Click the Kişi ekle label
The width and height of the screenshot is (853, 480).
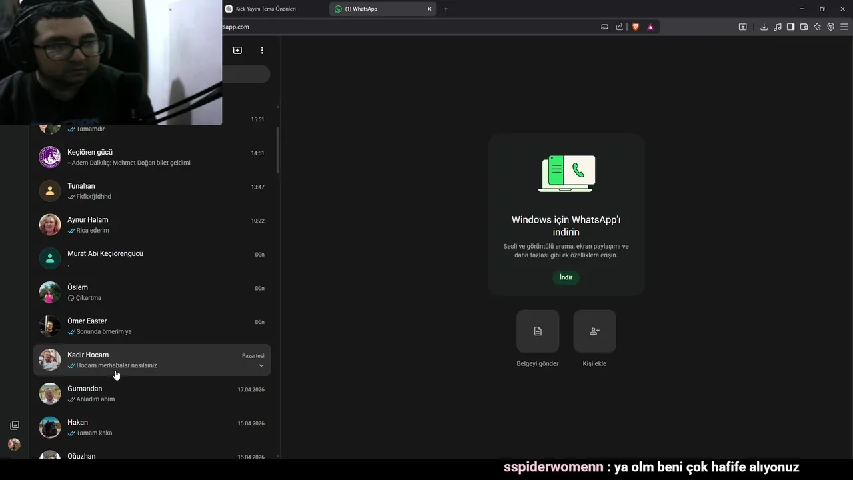click(x=594, y=363)
